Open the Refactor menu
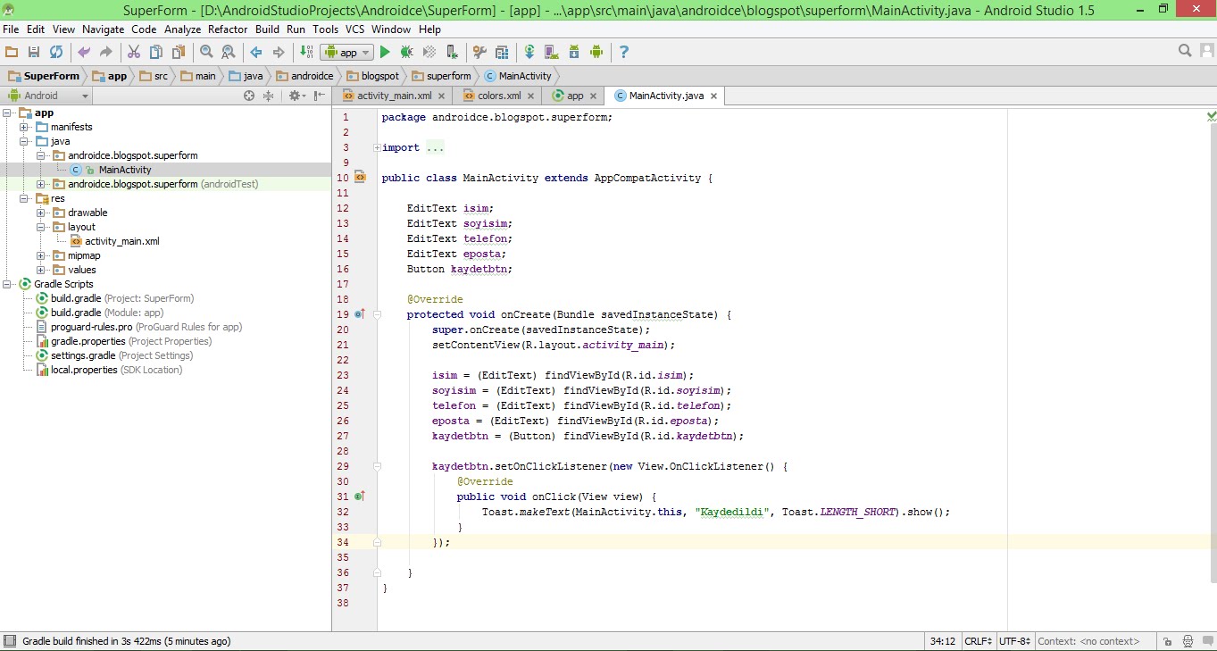 (x=228, y=29)
